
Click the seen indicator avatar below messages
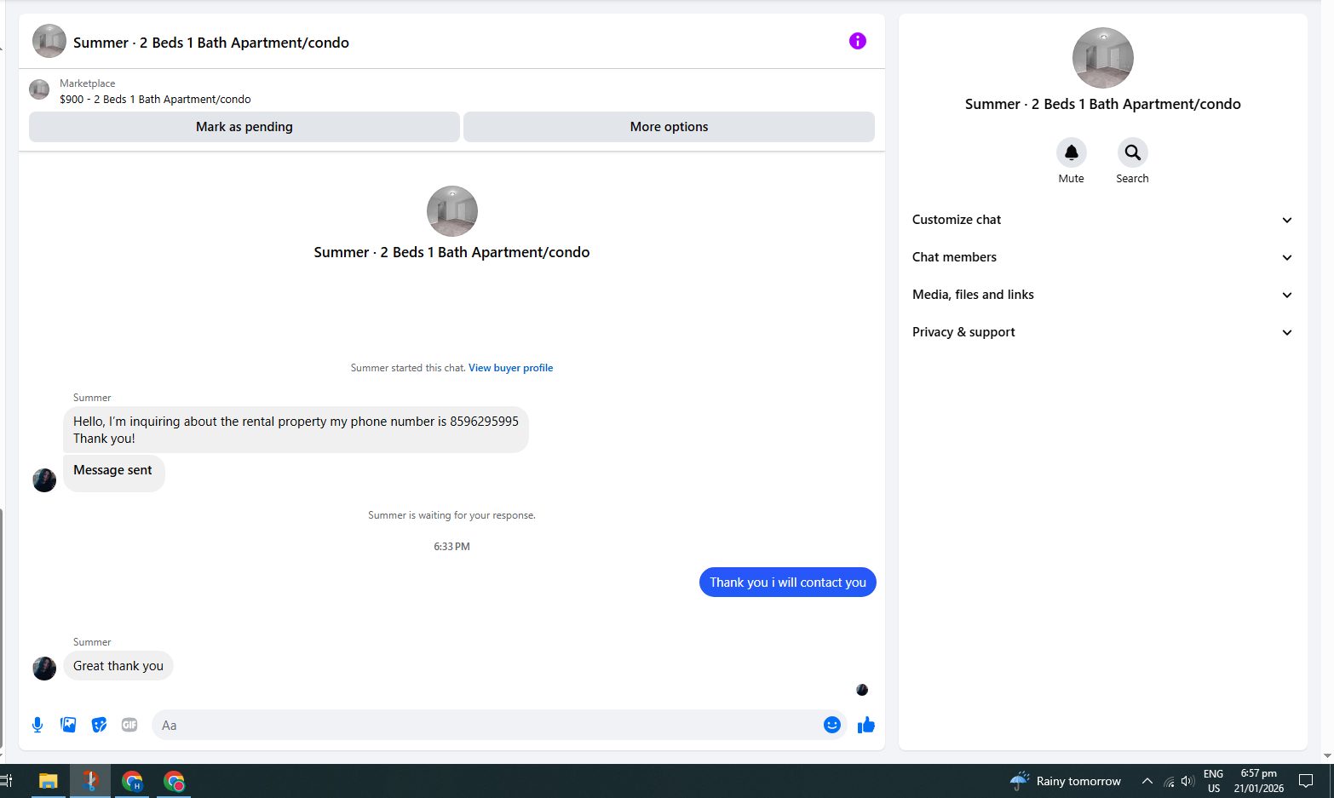862,690
